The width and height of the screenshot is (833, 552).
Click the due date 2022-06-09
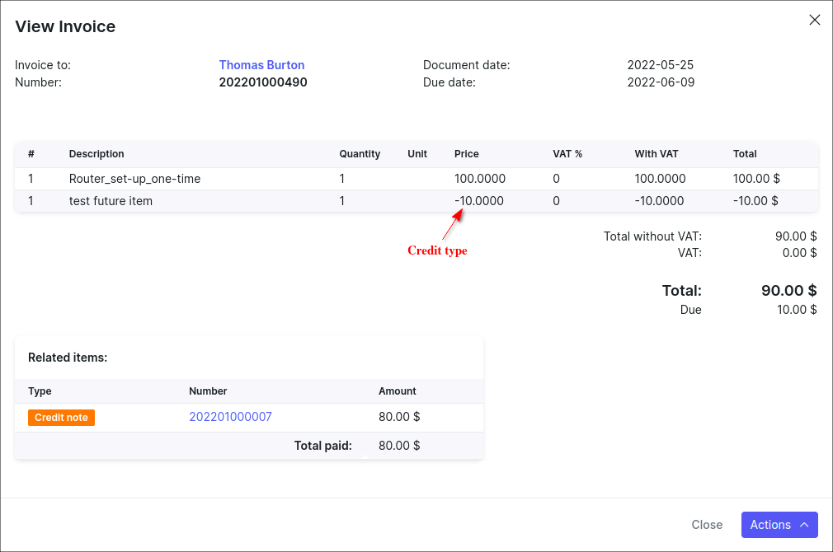pyautogui.click(x=661, y=82)
